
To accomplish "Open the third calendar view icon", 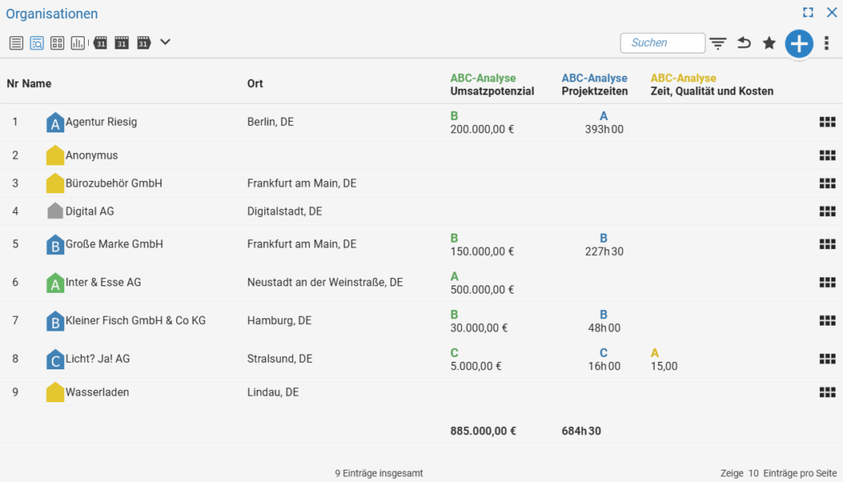I will pyautogui.click(x=143, y=43).
